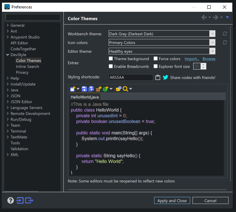Click the export preferences icon at bottom left
Screen dimensions: 236x212
pos(29,201)
